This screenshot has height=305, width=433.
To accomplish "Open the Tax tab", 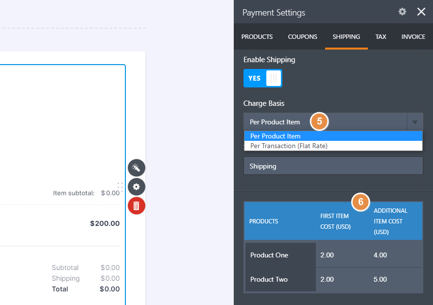I will click(x=381, y=37).
